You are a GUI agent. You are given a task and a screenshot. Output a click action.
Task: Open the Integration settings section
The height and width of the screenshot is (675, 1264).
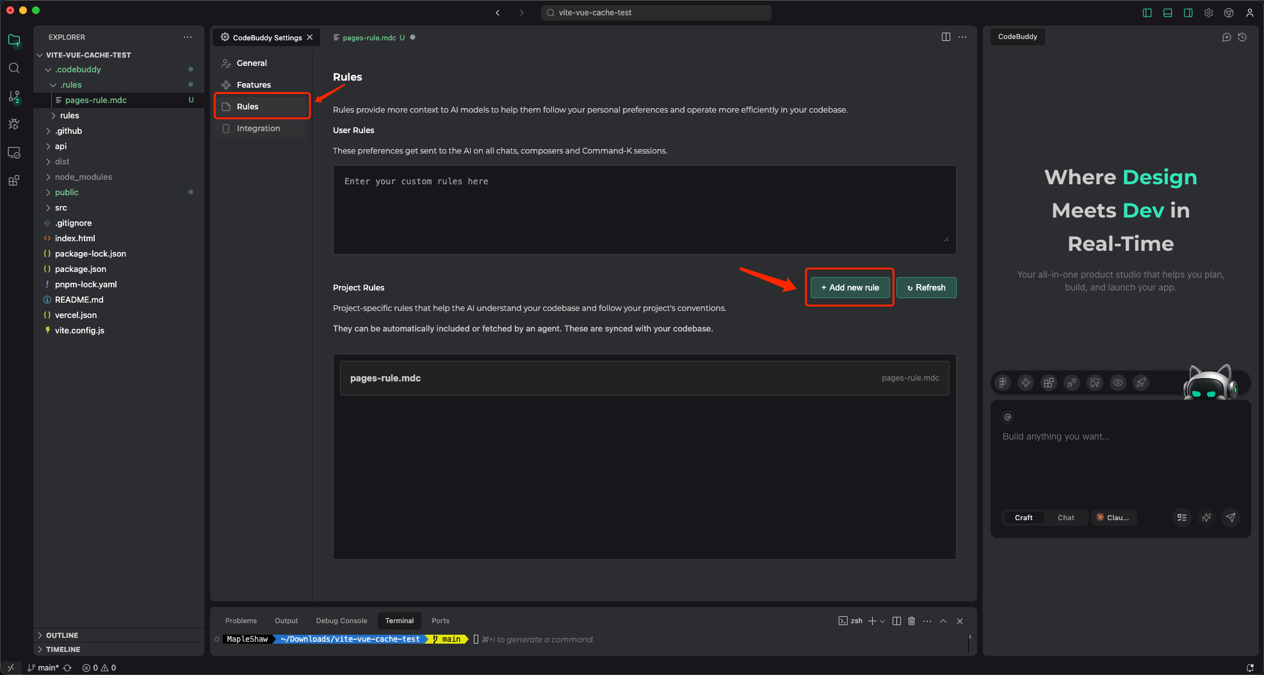(x=258, y=129)
